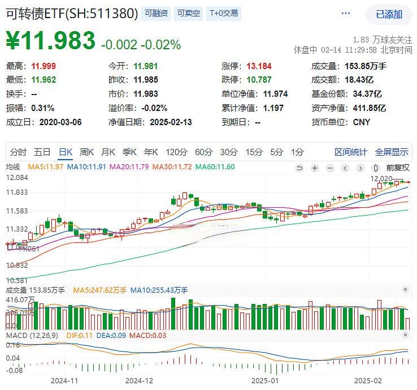Viewport: 417px width, 390px height.
Task: Open the three-dot more options menu
Action: (x=345, y=13)
